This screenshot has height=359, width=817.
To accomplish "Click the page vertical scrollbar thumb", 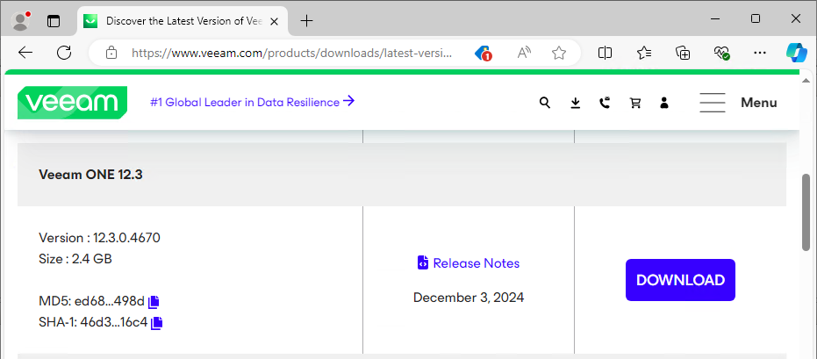I will (806, 212).
